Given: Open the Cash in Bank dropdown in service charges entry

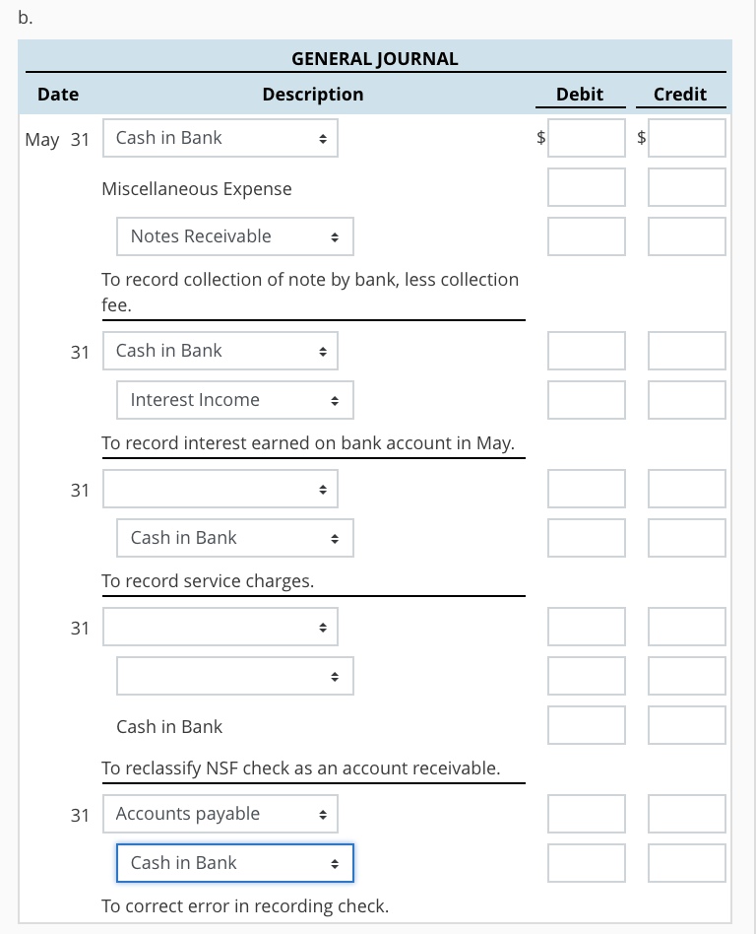Looking at the screenshot, I should [x=234, y=538].
